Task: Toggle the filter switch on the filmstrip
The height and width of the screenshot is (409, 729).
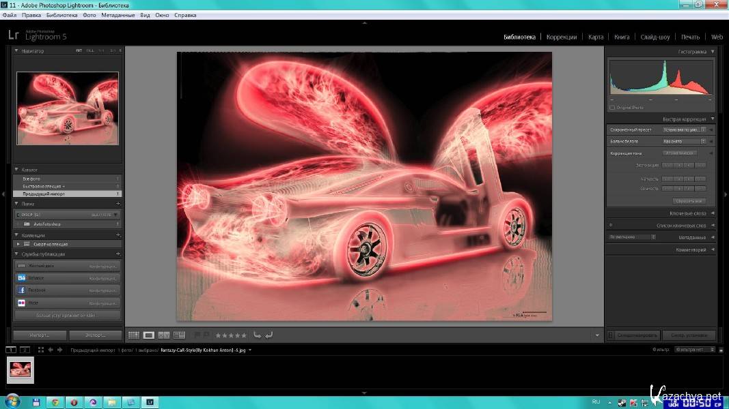Action: point(720,350)
